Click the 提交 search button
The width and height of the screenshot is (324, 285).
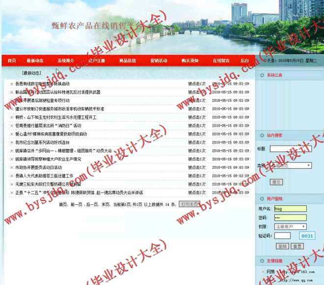coord(276,182)
